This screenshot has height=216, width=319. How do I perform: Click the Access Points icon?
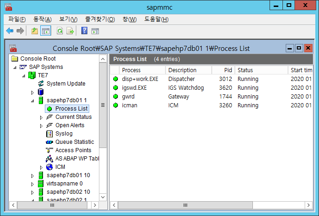(49, 150)
